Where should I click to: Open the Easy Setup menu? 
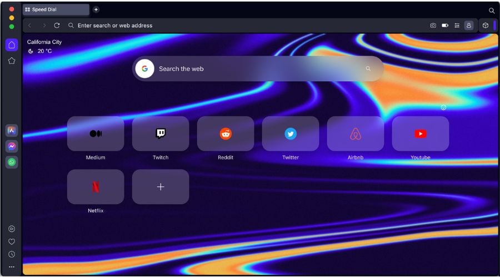click(x=457, y=26)
